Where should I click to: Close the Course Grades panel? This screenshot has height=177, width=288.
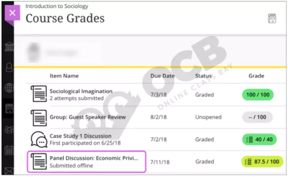coord(12,12)
